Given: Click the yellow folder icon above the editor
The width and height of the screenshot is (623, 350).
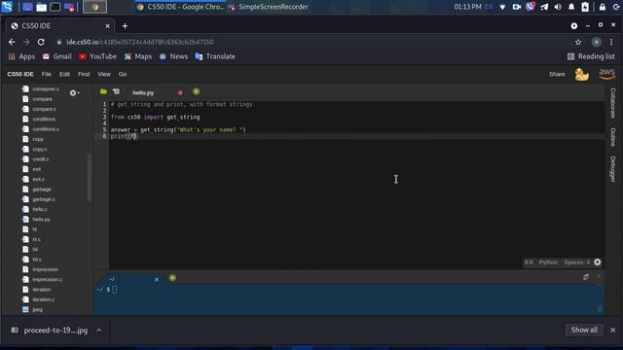Looking at the screenshot, I should pyautogui.click(x=104, y=91).
